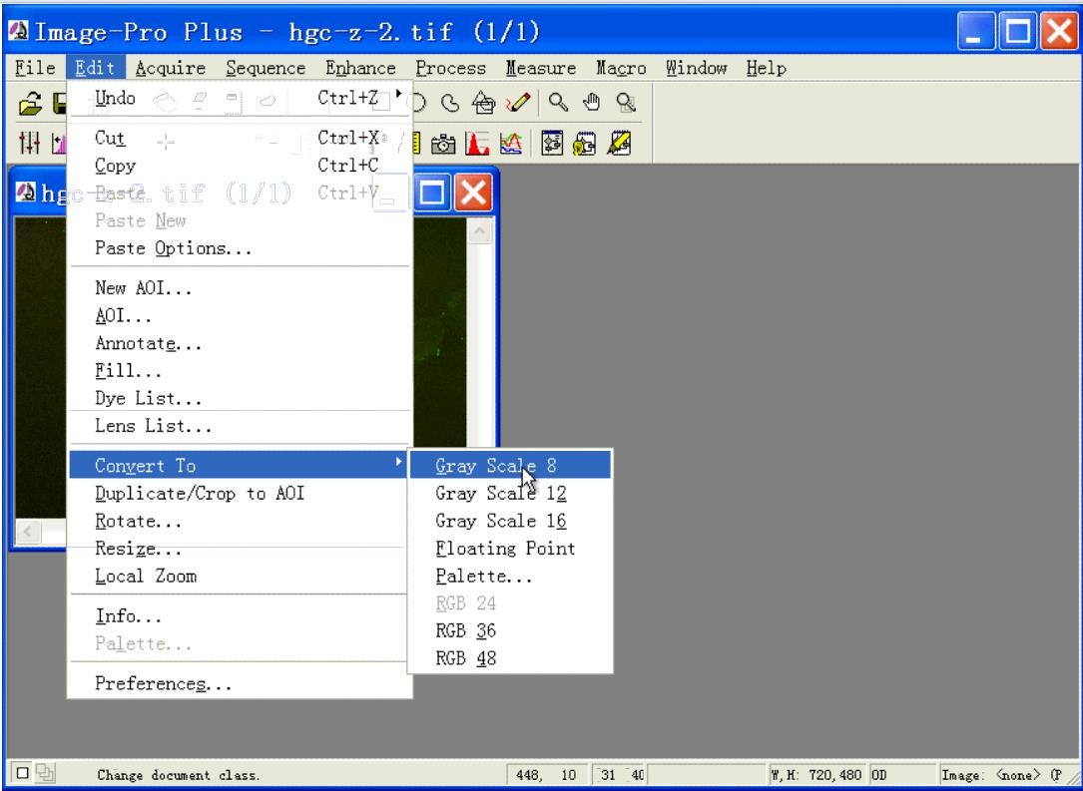Image resolution: width=1083 pixels, height=791 pixels.
Task: Choose Copy from the Edit menu
Action: (x=241, y=166)
